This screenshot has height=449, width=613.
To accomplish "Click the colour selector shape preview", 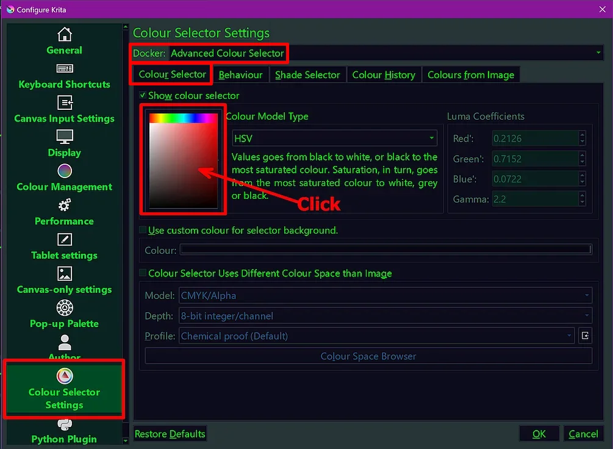I will pos(183,160).
